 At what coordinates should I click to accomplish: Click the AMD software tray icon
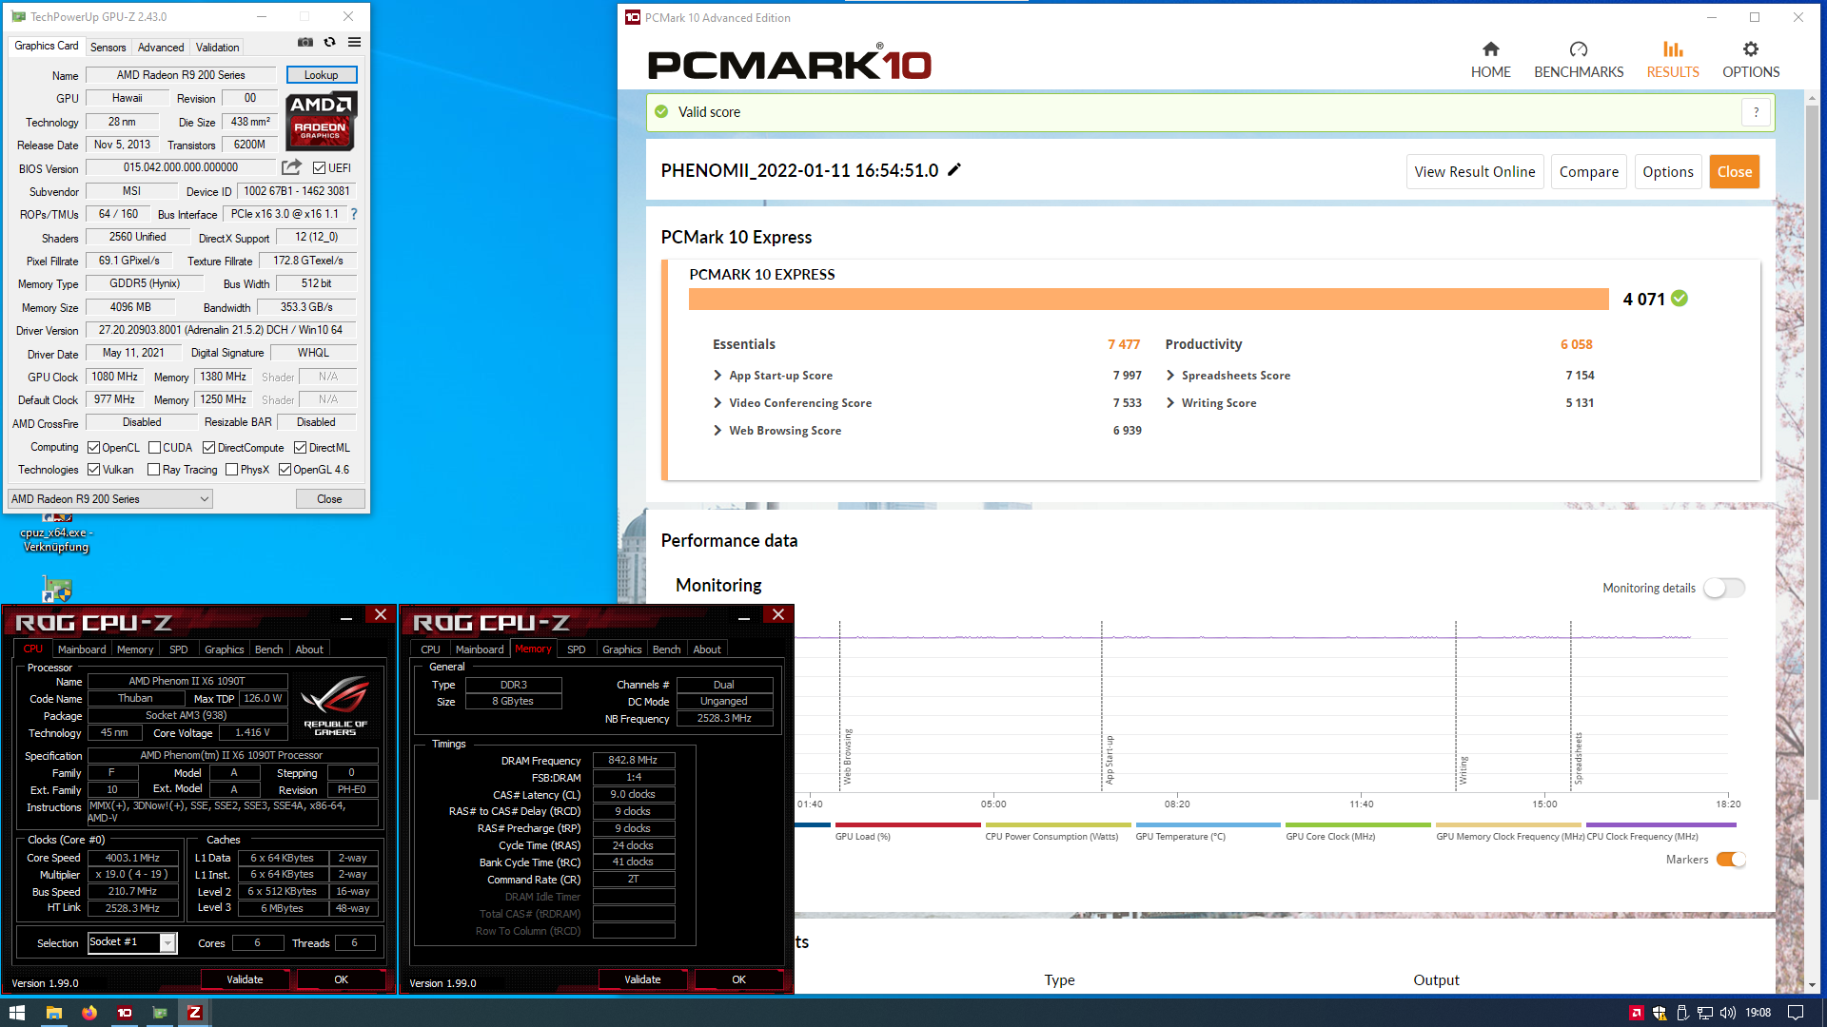click(x=1636, y=1013)
